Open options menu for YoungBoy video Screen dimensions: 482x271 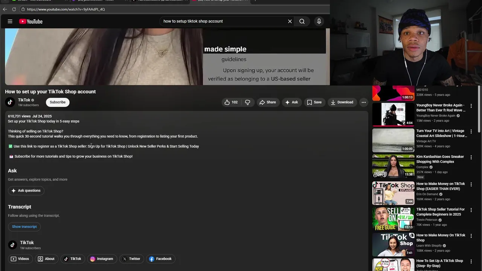(471, 106)
